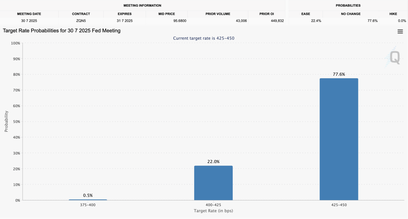Click the HIKE probability column header

pos(393,14)
